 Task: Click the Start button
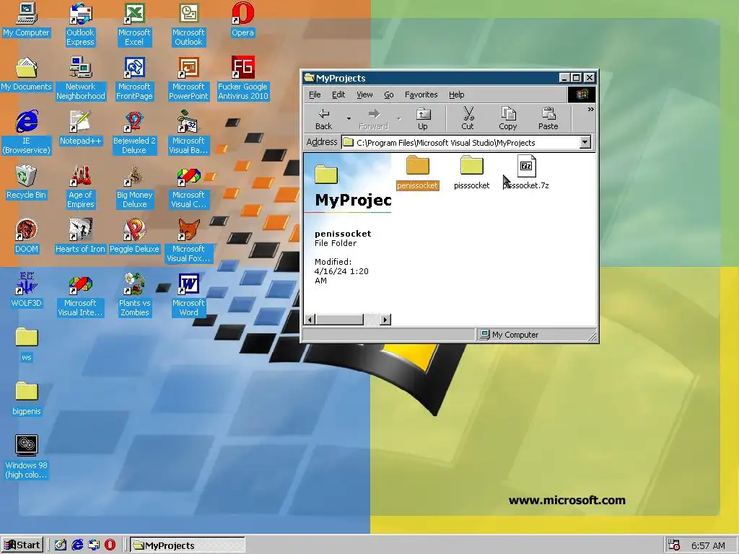click(22, 545)
